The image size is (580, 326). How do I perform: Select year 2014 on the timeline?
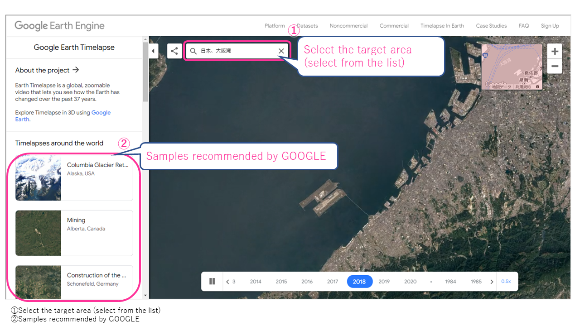pyautogui.click(x=256, y=282)
